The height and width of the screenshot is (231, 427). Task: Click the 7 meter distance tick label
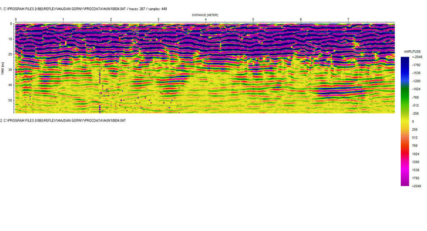tap(348, 20)
